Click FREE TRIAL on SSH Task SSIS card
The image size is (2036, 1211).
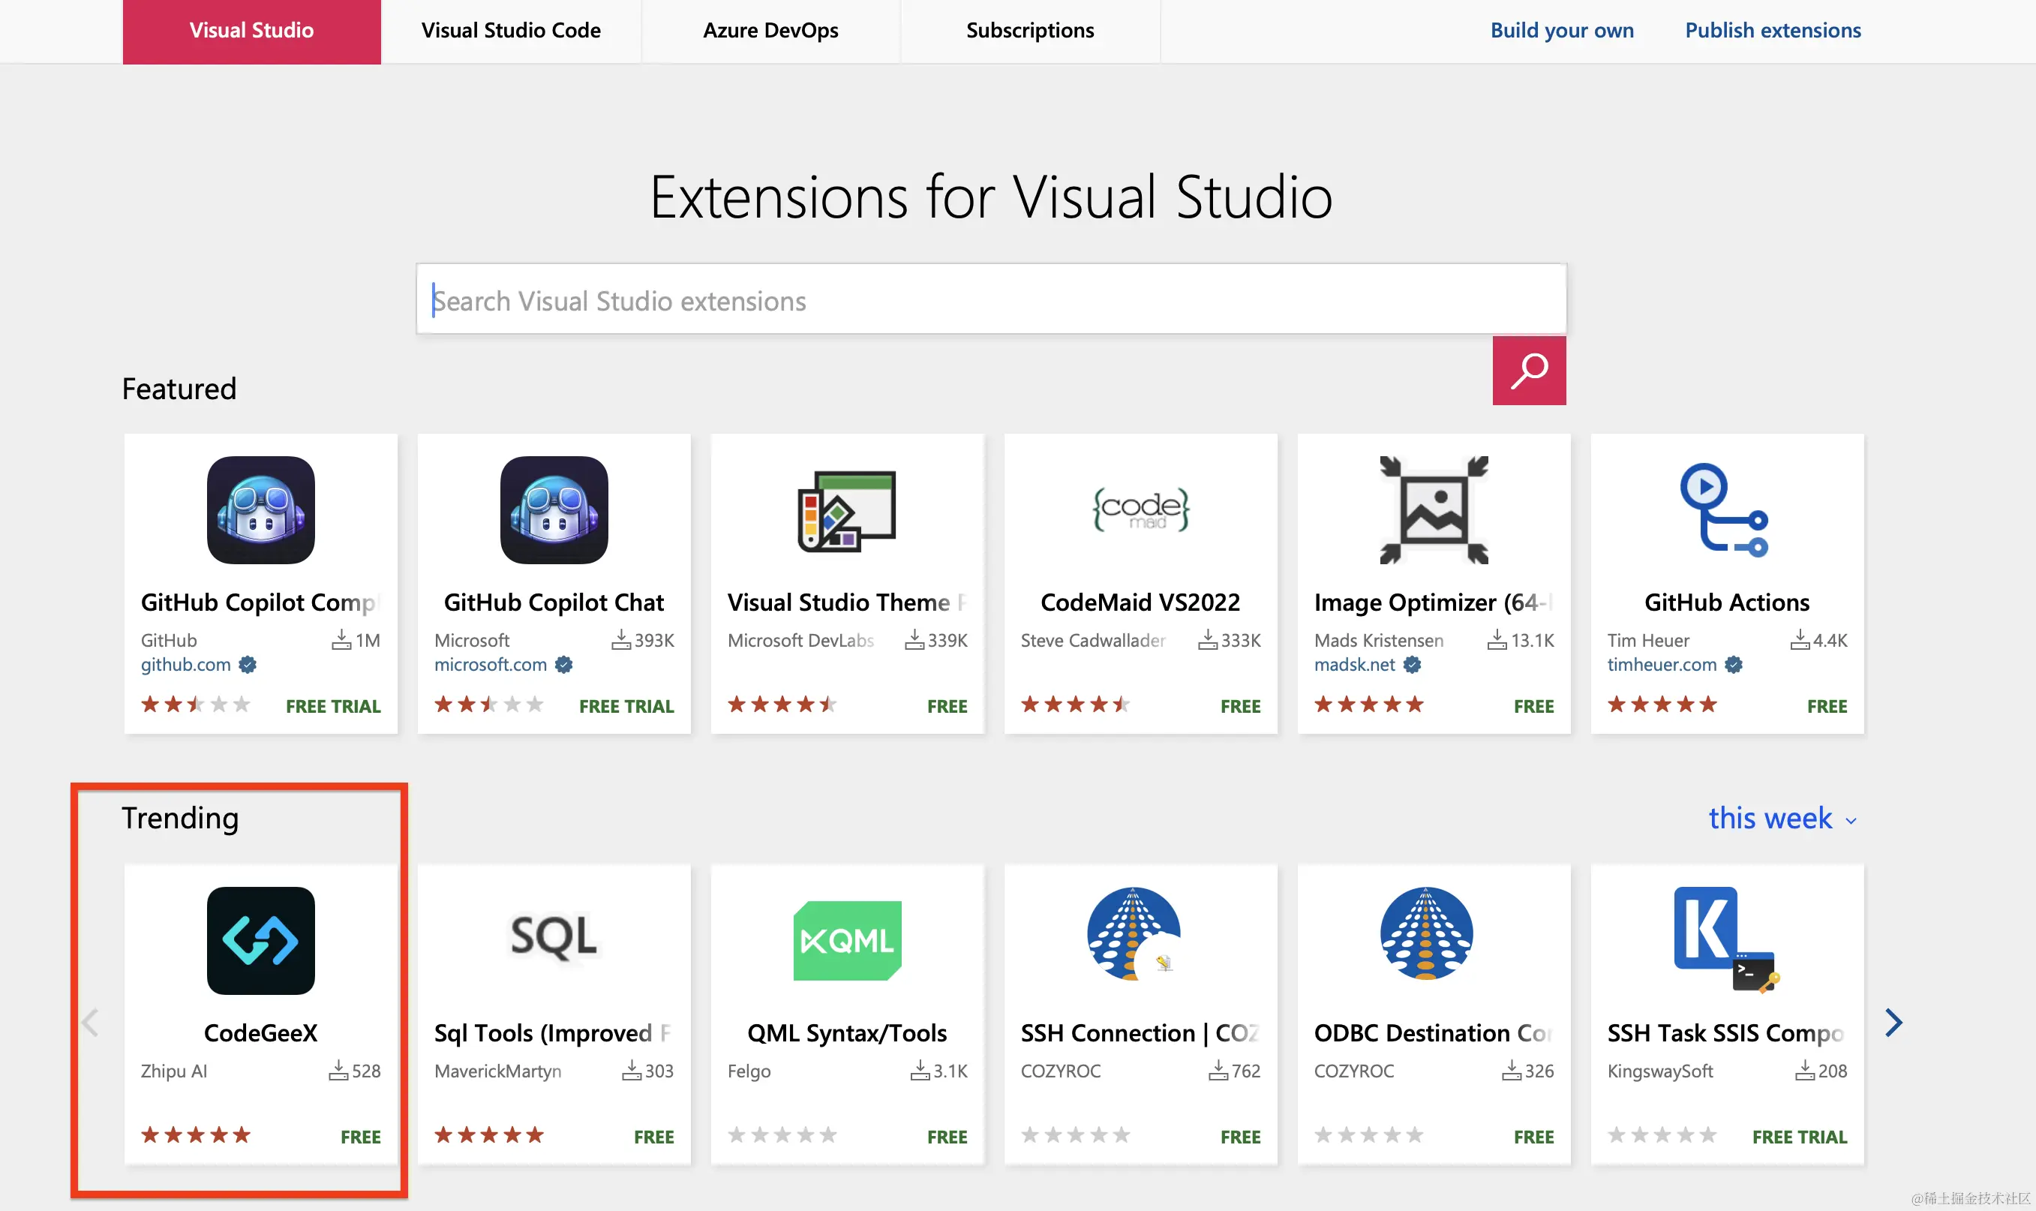pyautogui.click(x=1800, y=1137)
